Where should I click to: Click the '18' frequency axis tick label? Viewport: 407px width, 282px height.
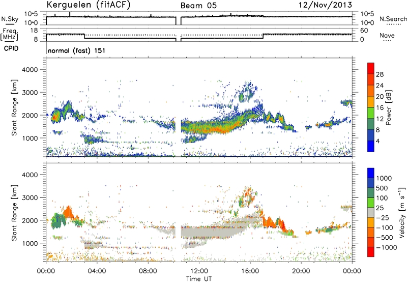point(34,31)
